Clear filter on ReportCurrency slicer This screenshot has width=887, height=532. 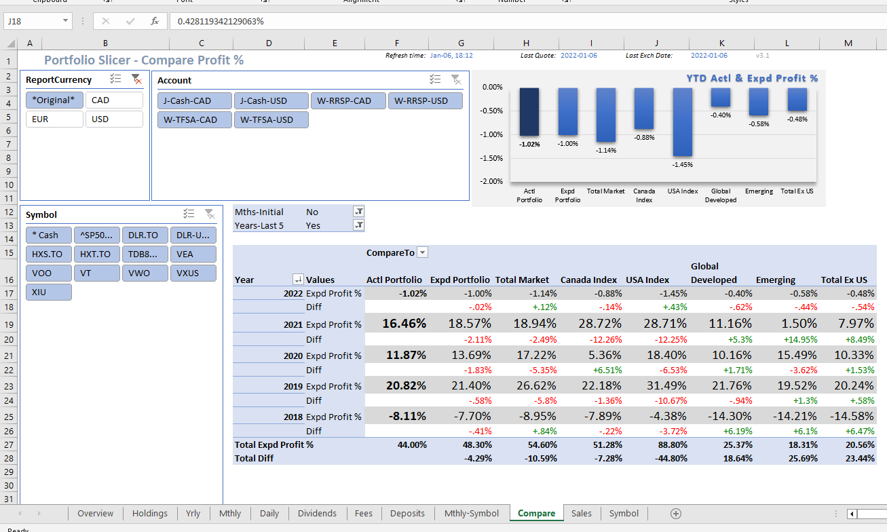point(136,79)
